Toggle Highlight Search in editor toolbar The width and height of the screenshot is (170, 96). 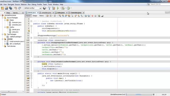pos(69,16)
